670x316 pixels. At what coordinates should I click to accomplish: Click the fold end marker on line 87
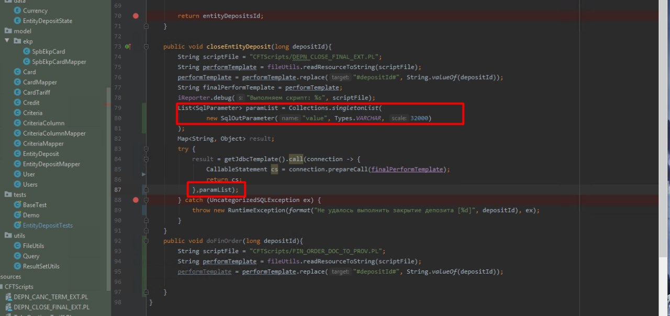(146, 189)
